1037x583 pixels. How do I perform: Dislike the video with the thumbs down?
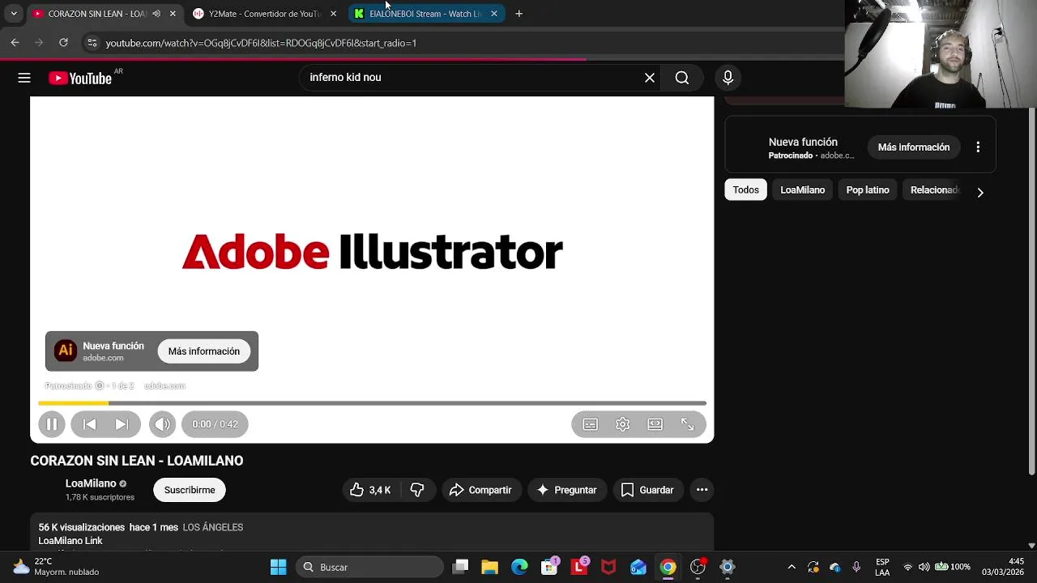[417, 490]
